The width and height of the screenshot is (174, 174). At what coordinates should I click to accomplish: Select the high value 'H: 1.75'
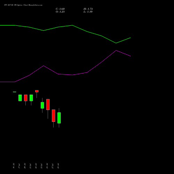pyautogui.click(x=88, y=9)
